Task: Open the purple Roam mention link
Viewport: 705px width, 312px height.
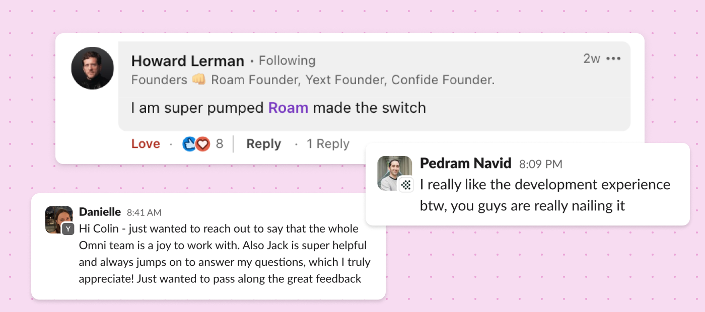Action: point(288,108)
